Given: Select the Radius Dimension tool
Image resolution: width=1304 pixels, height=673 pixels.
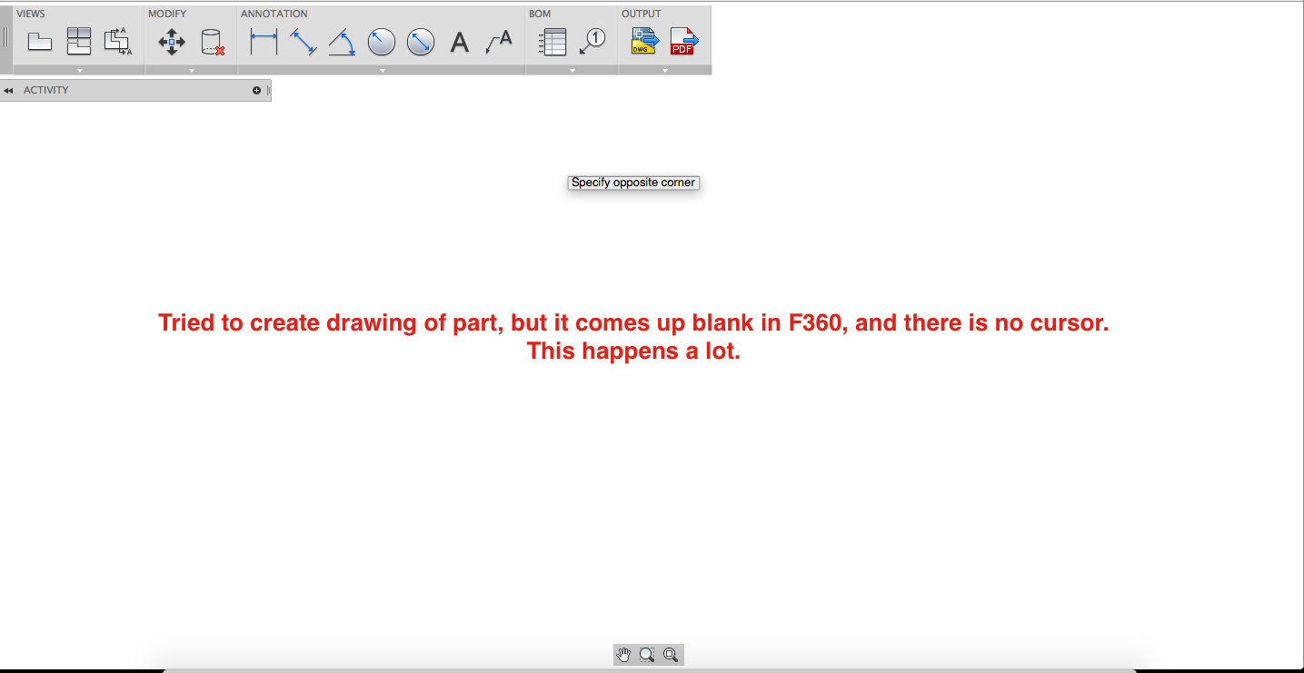Looking at the screenshot, I should click(x=381, y=42).
